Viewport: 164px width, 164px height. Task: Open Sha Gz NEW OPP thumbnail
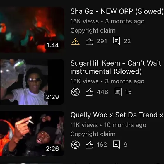click(32, 30)
